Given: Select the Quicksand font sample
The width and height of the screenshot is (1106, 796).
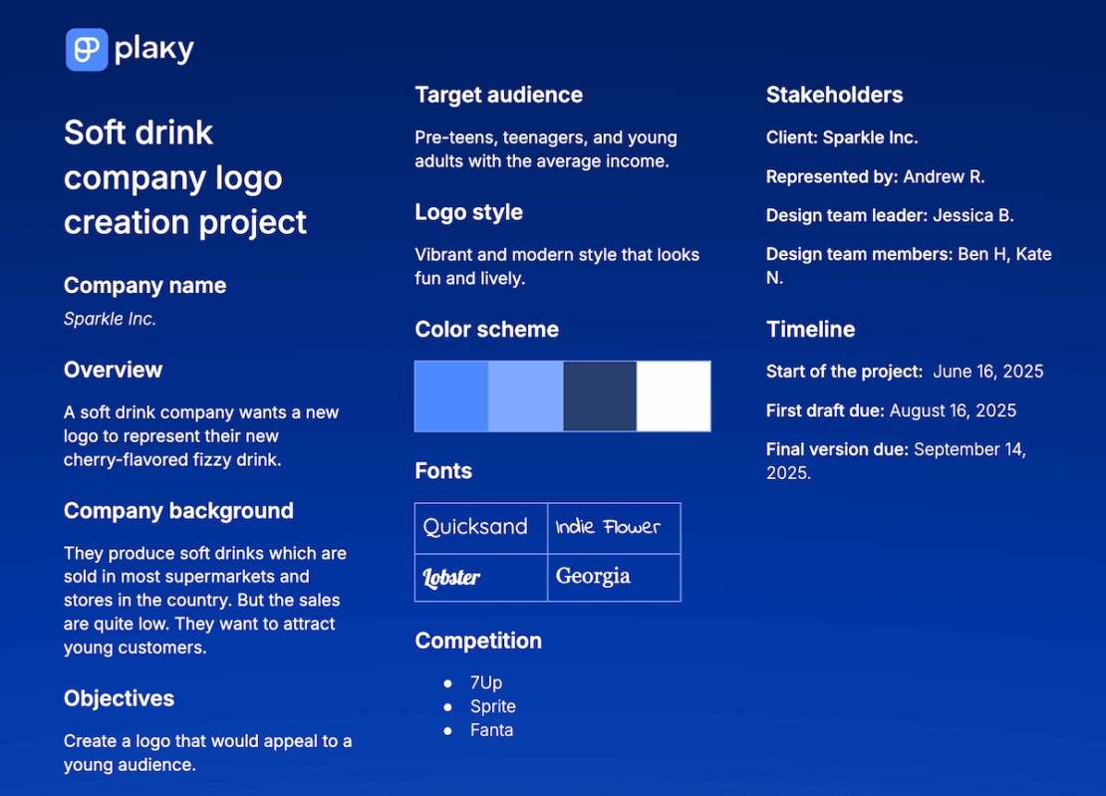Looking at the screenshot, I should pos(481,527).
